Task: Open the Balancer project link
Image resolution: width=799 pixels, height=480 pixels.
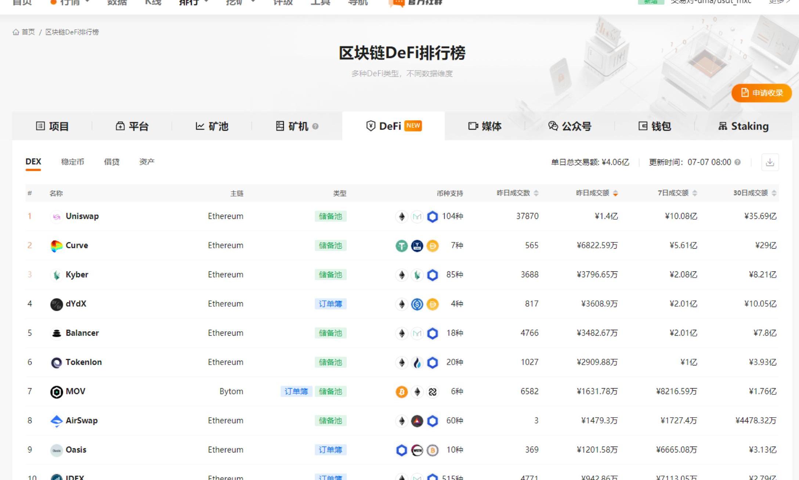Action: [x=82, y=333]
